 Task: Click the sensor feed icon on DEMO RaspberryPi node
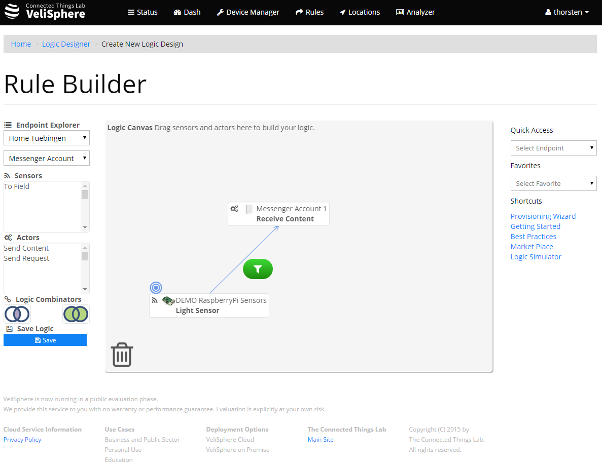(x=155, y=300)
